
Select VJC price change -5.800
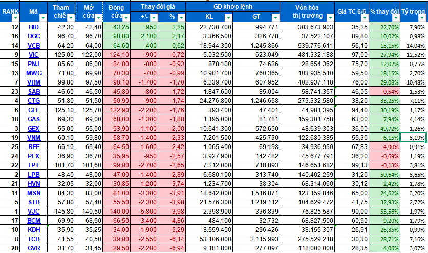144,212
